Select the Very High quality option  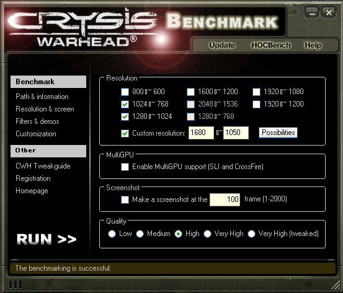[207, 234]
